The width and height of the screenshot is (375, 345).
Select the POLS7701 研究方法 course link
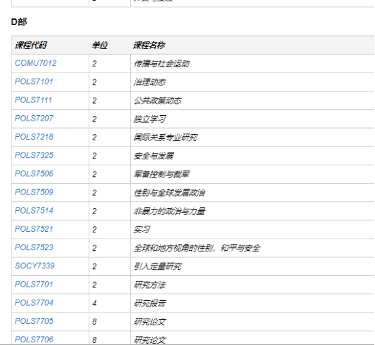pos(34,285)
